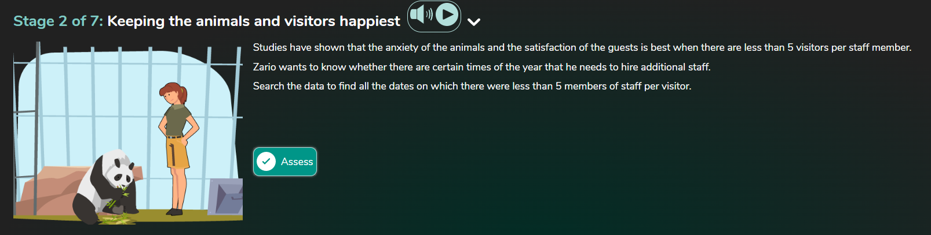Play the stage audio narration
This screenshot has width=931, height=235.
point(447,14)
